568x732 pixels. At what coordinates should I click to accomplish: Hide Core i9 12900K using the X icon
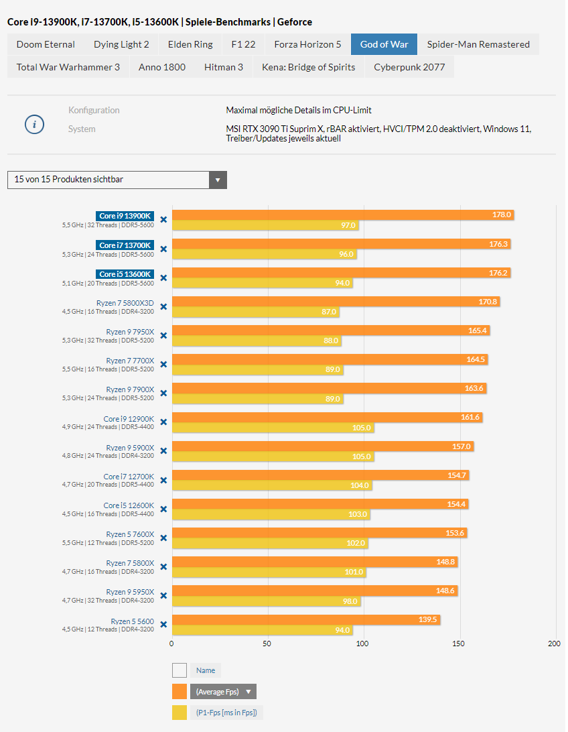[x=163, y=422]
